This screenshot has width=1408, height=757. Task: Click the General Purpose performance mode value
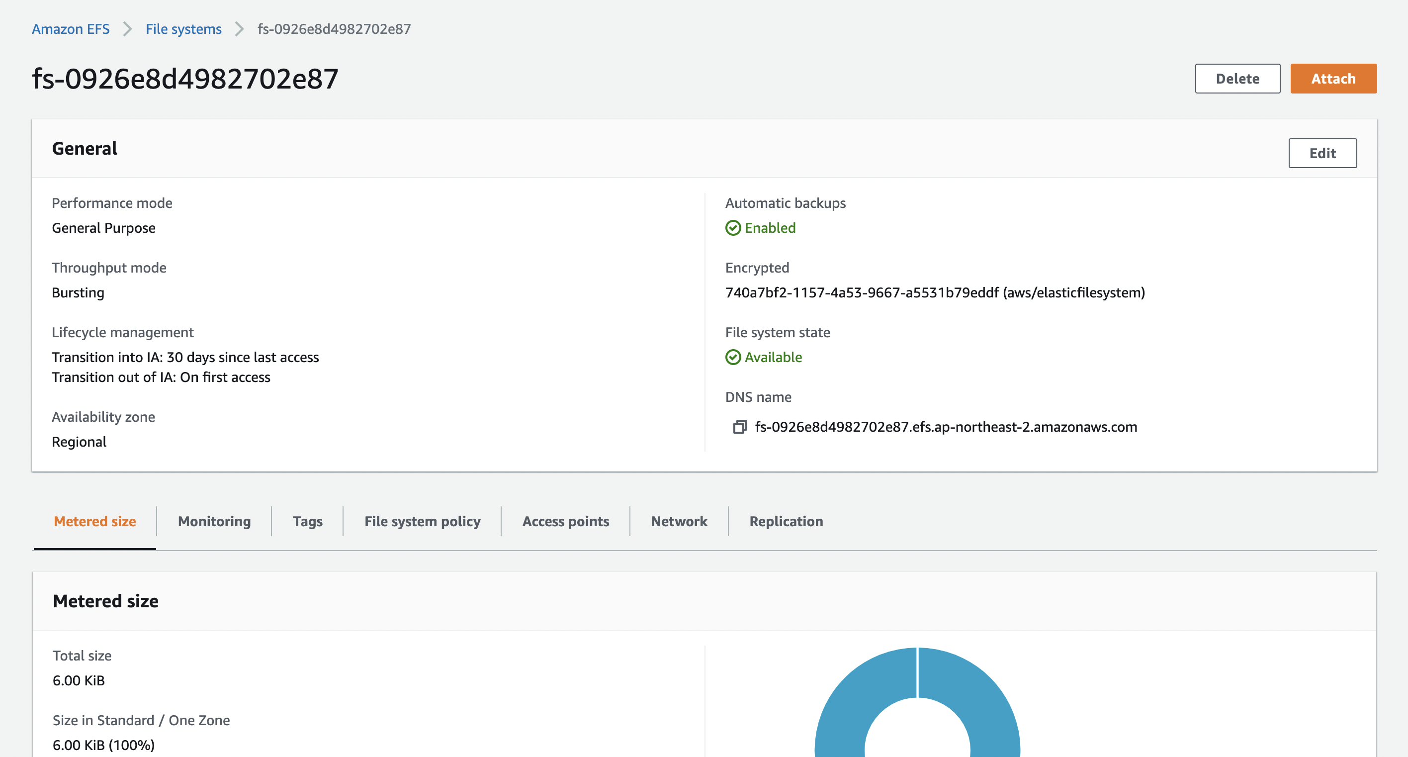tap(103, 227)
